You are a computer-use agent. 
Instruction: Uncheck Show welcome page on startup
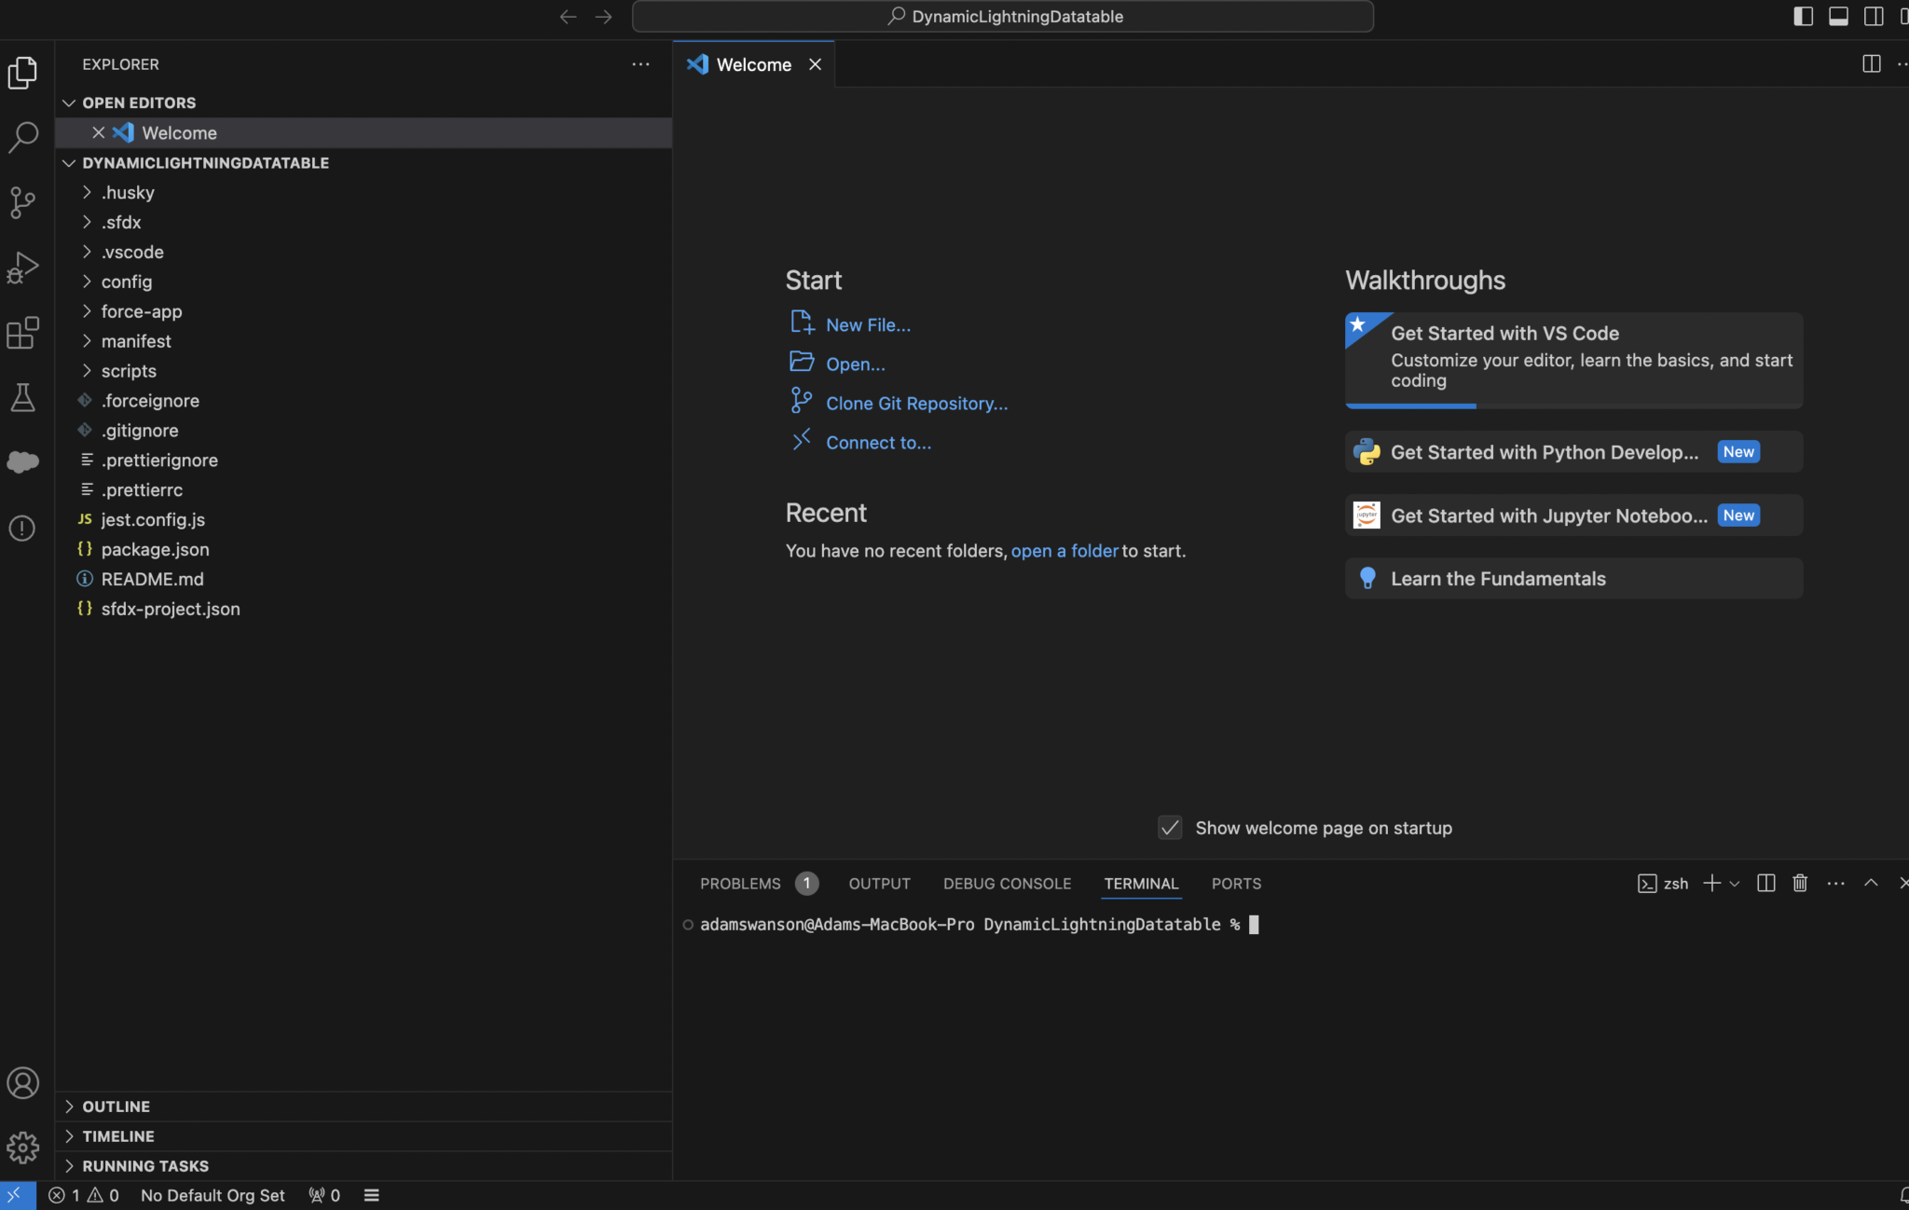coord(1168,827)
